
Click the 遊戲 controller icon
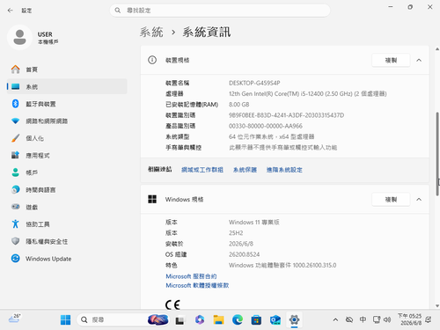pyautogui.click(x=15, y=207)
